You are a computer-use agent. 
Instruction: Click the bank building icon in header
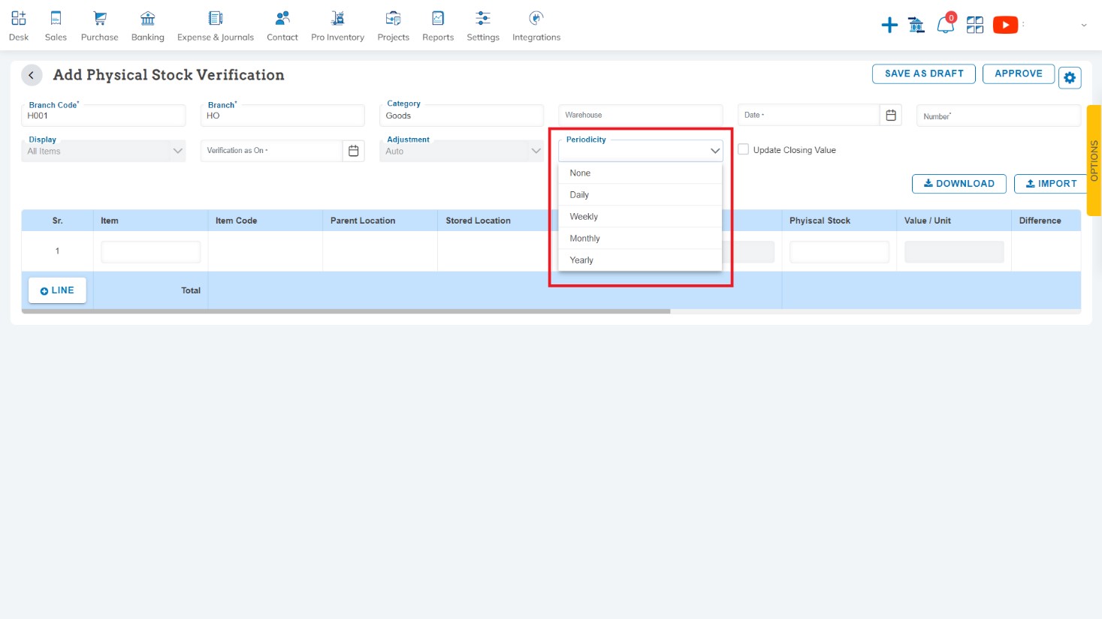(x=916, y=26)
